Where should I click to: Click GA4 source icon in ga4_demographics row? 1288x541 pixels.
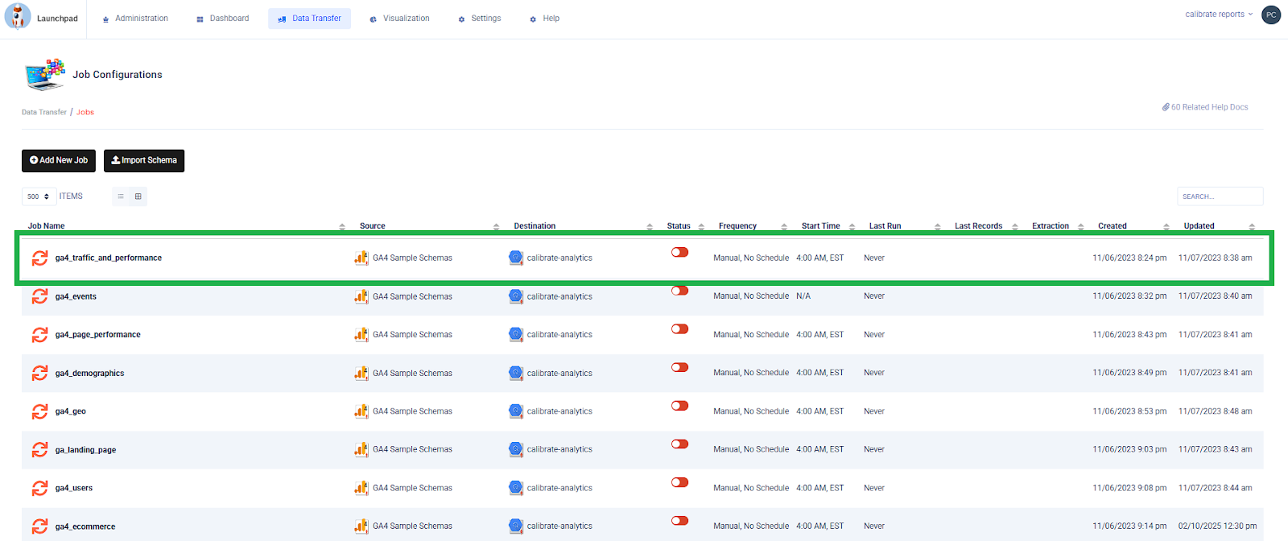361,373
